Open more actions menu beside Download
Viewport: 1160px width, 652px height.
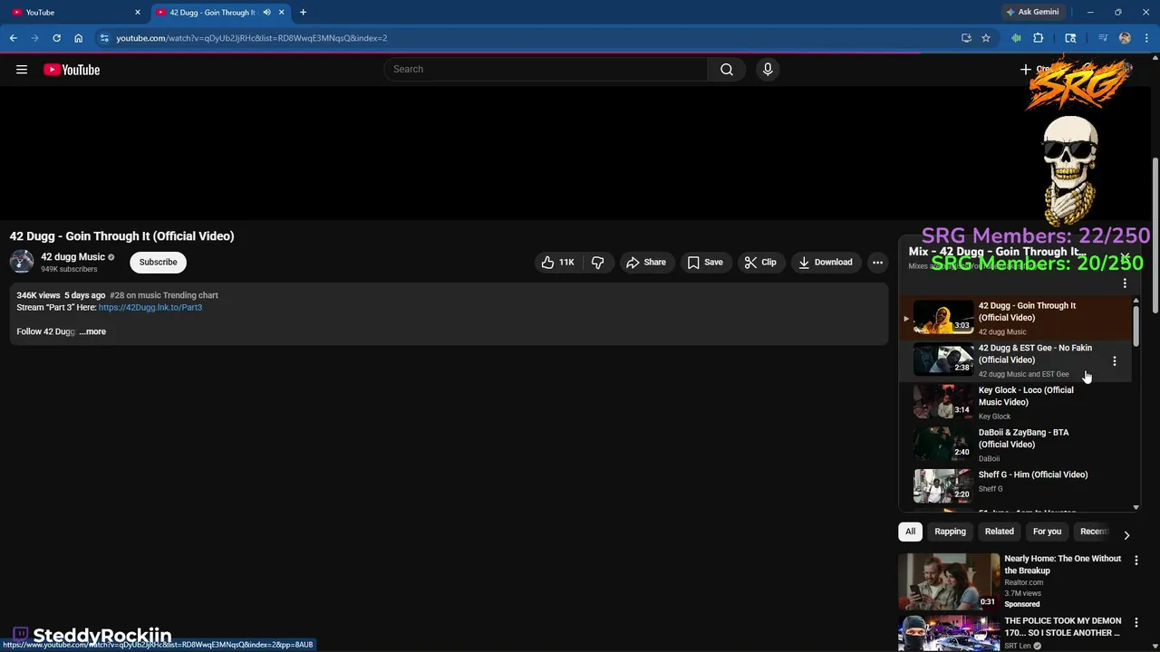pos(877,263)
